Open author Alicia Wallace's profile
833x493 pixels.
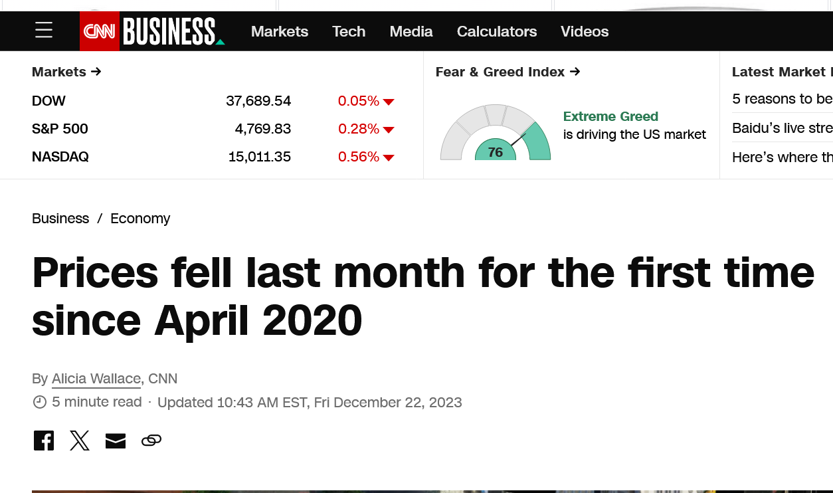tap(96, 378)
